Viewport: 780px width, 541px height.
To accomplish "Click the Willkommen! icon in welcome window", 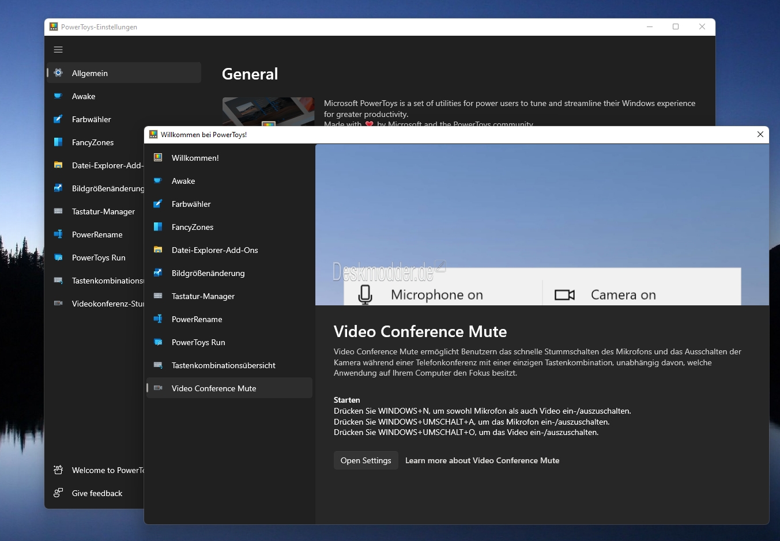I will (158, 157).
